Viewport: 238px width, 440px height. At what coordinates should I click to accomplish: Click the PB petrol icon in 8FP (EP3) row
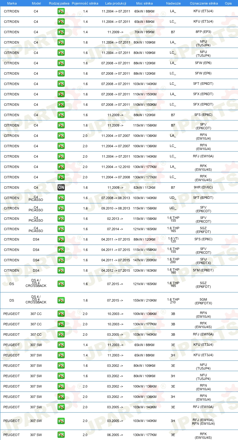(61, 32)
